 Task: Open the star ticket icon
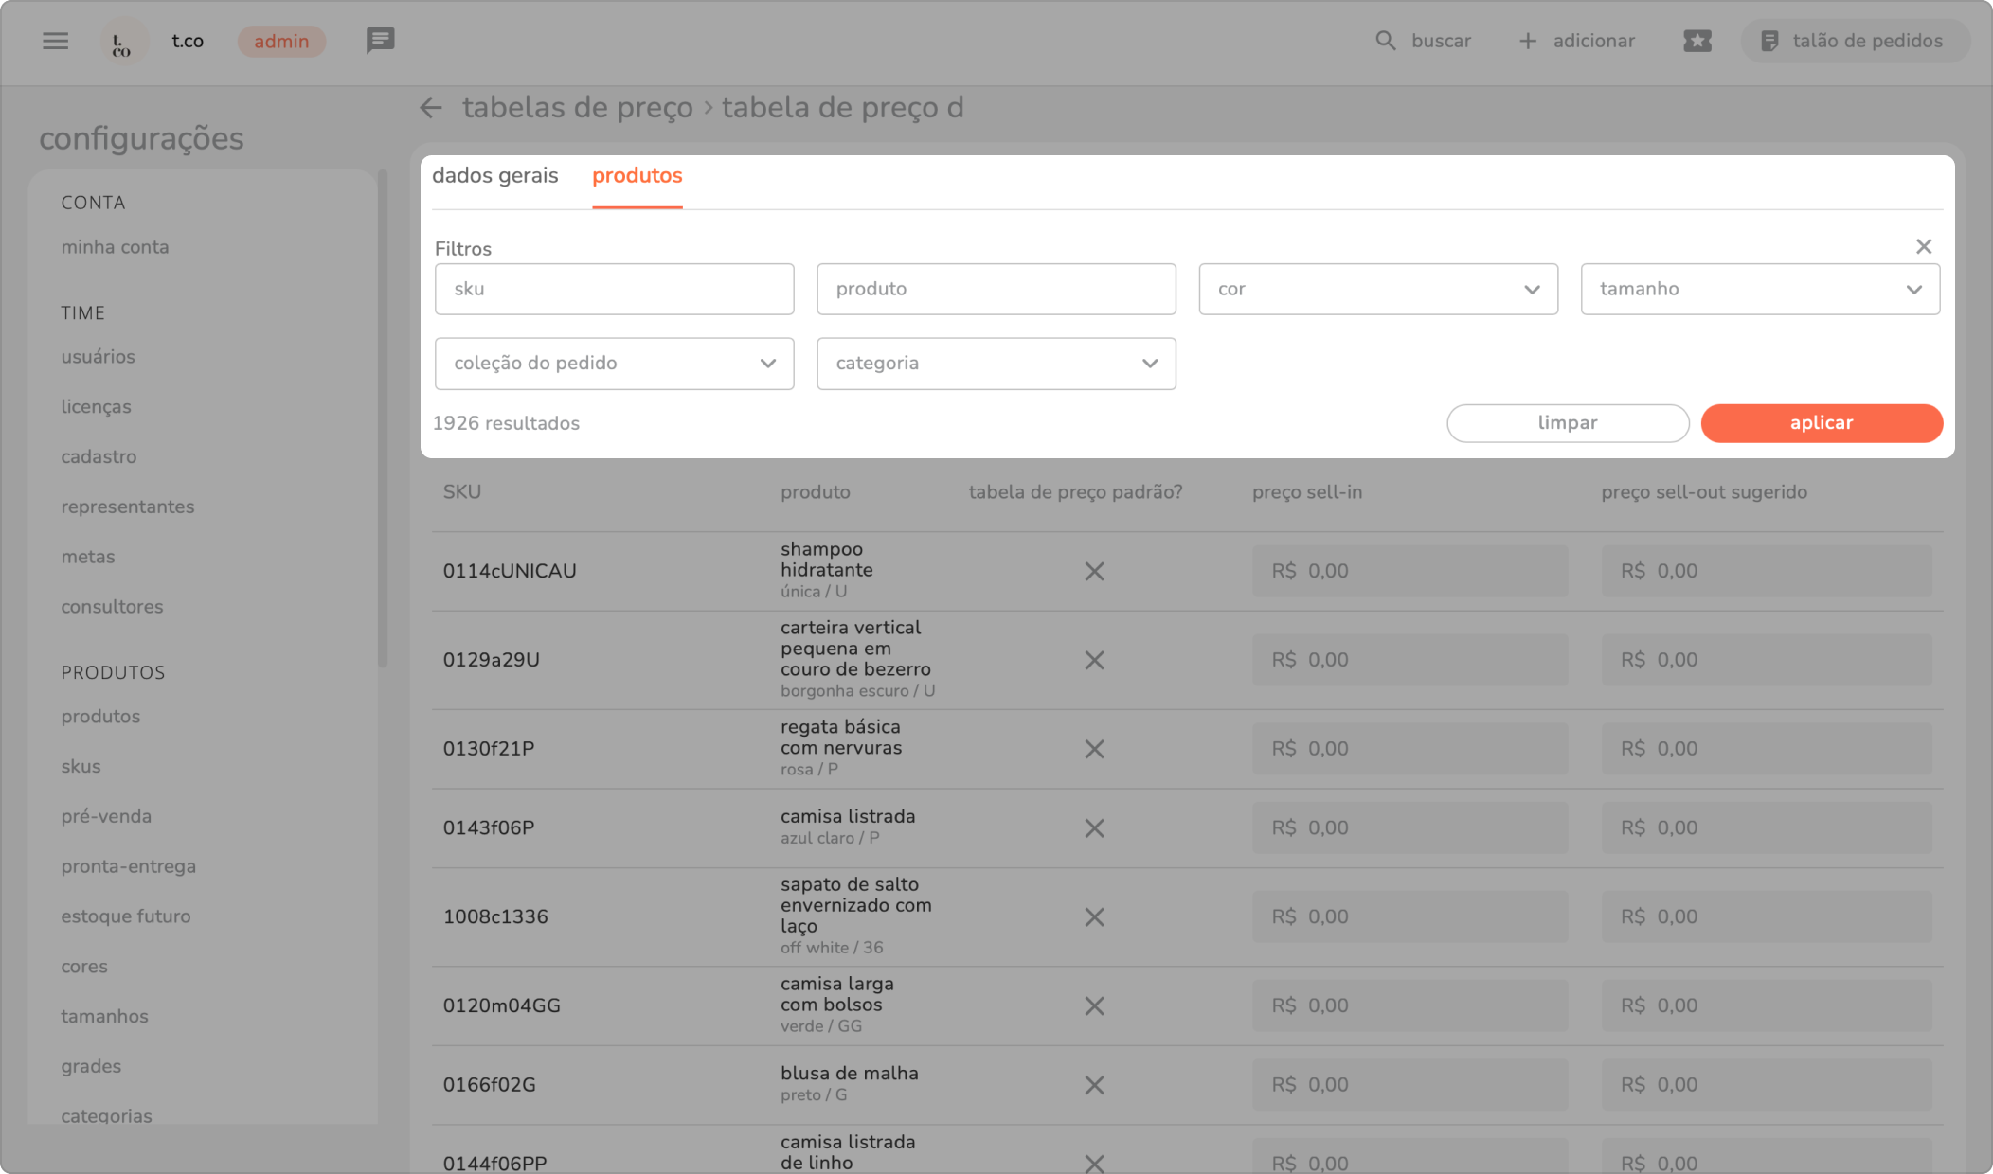point(1697,41)
